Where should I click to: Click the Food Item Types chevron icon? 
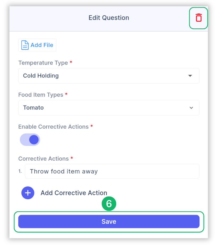(191, 108)
